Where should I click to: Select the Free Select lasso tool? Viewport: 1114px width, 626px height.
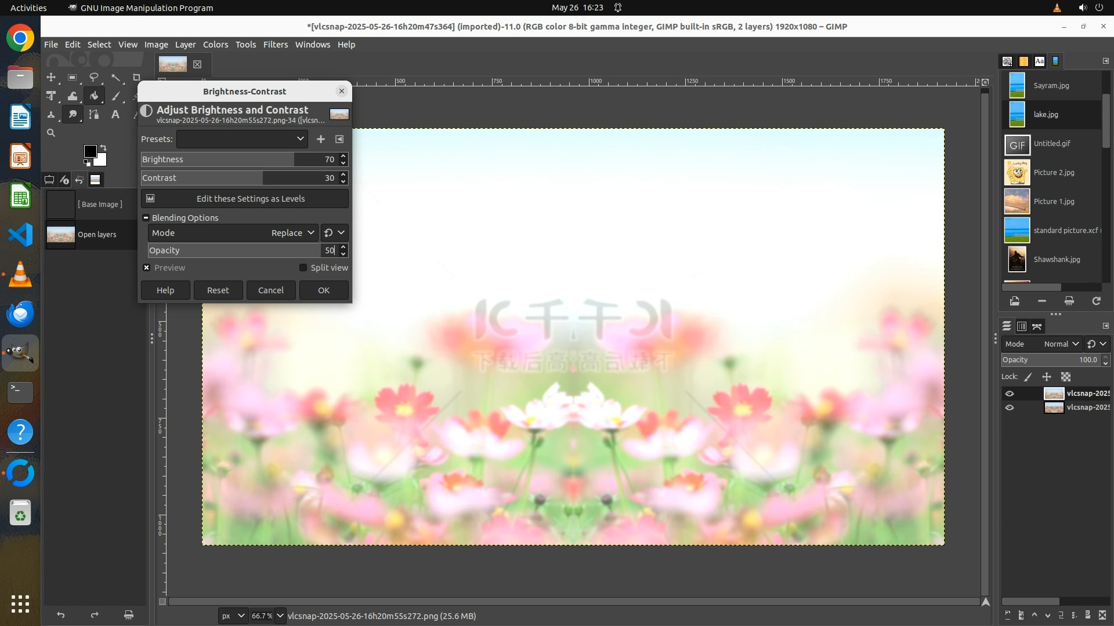click(x=93, y=77)
